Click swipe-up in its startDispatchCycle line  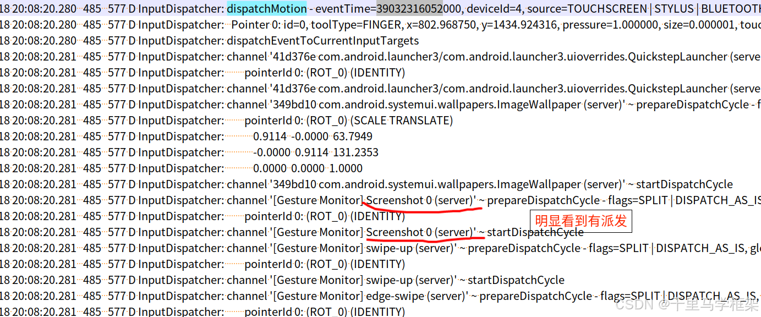click(x=390, y=280)
